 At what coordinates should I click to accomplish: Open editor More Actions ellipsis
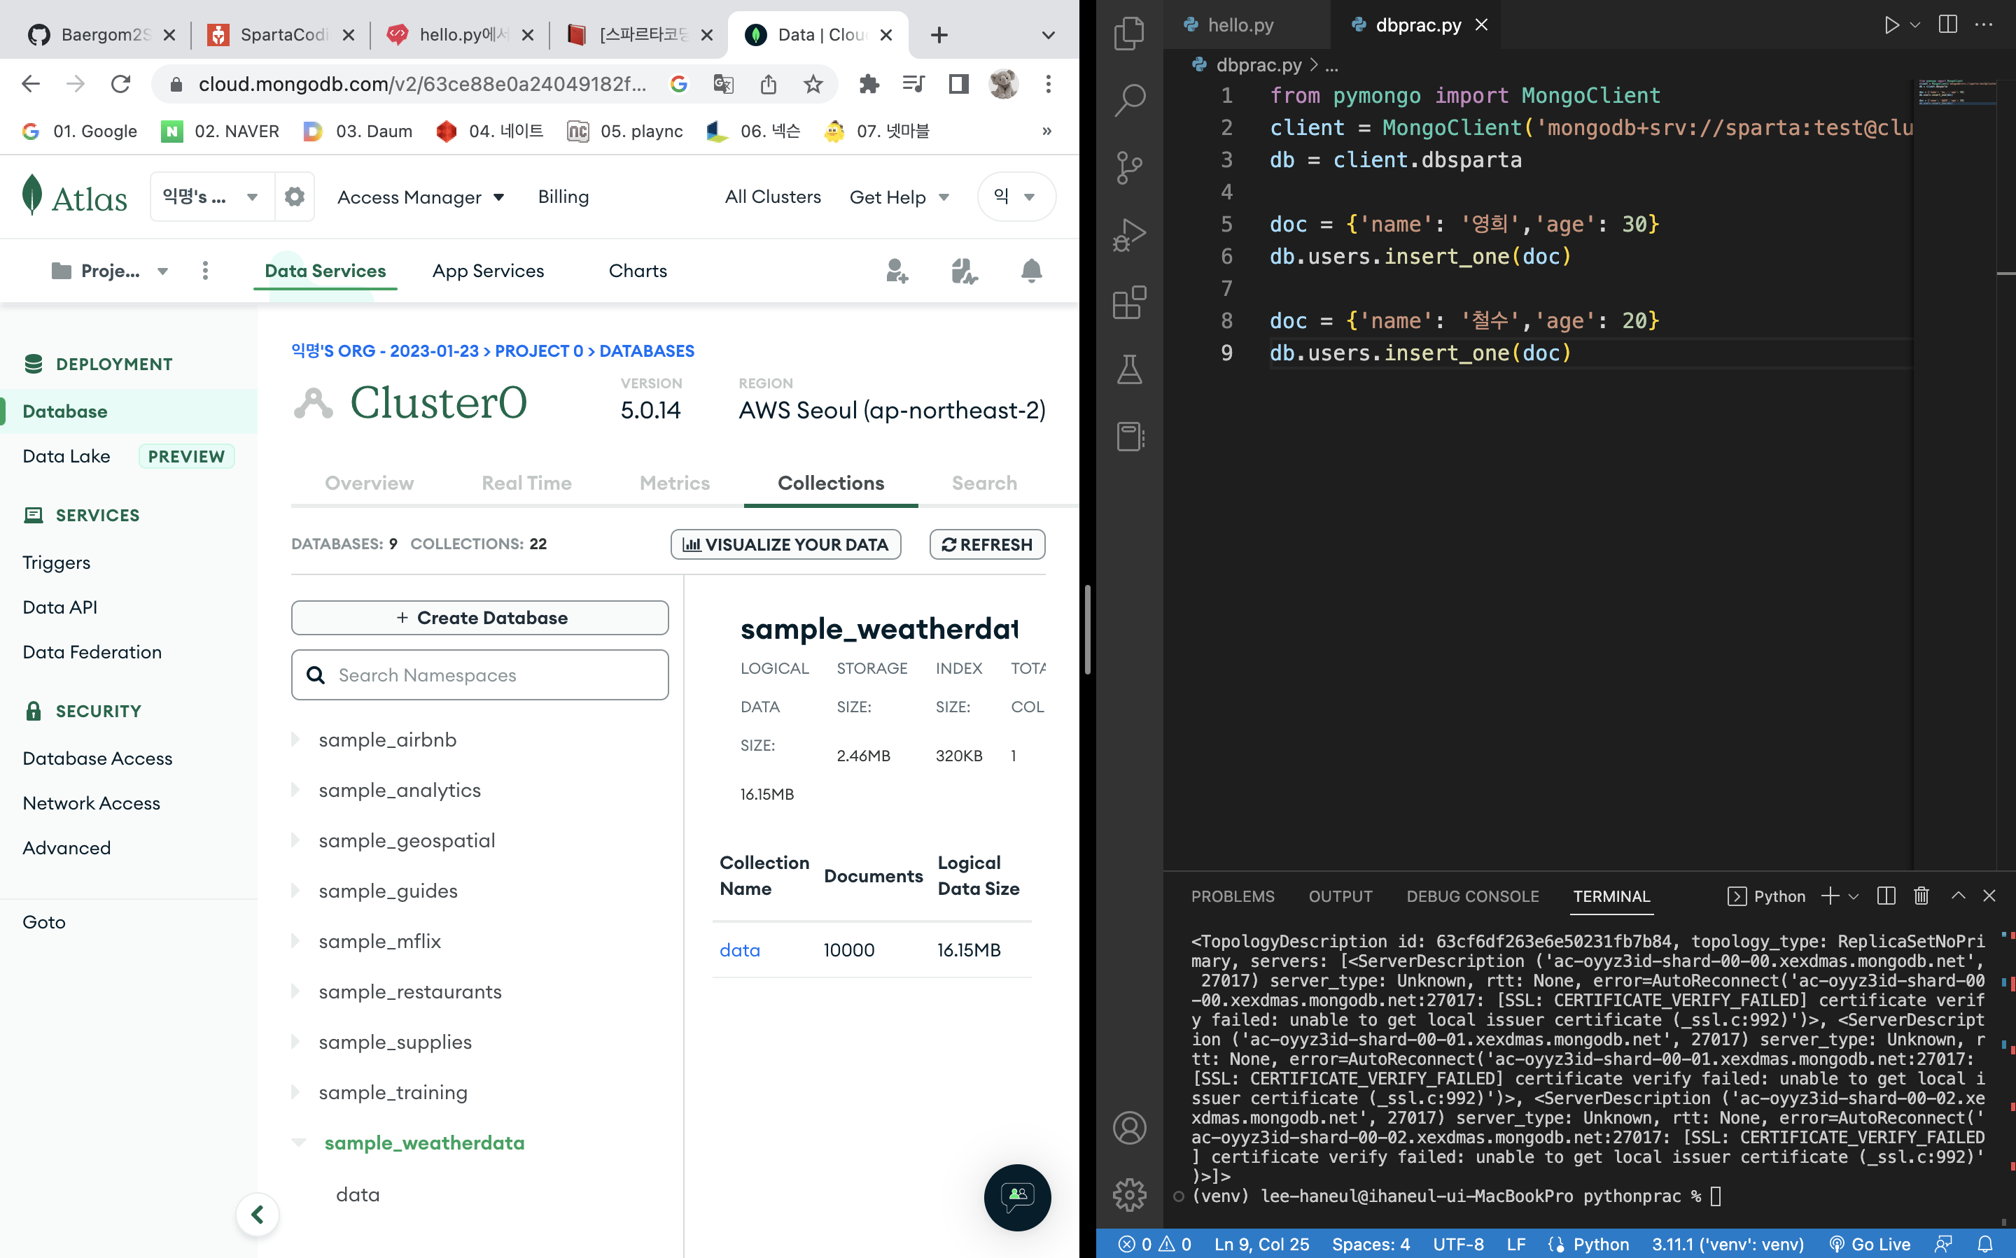click(x=1984, y=25)
